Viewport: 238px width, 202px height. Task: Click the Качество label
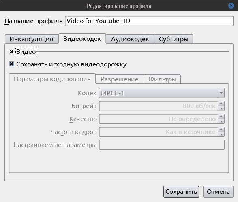(x=83, y=119)
